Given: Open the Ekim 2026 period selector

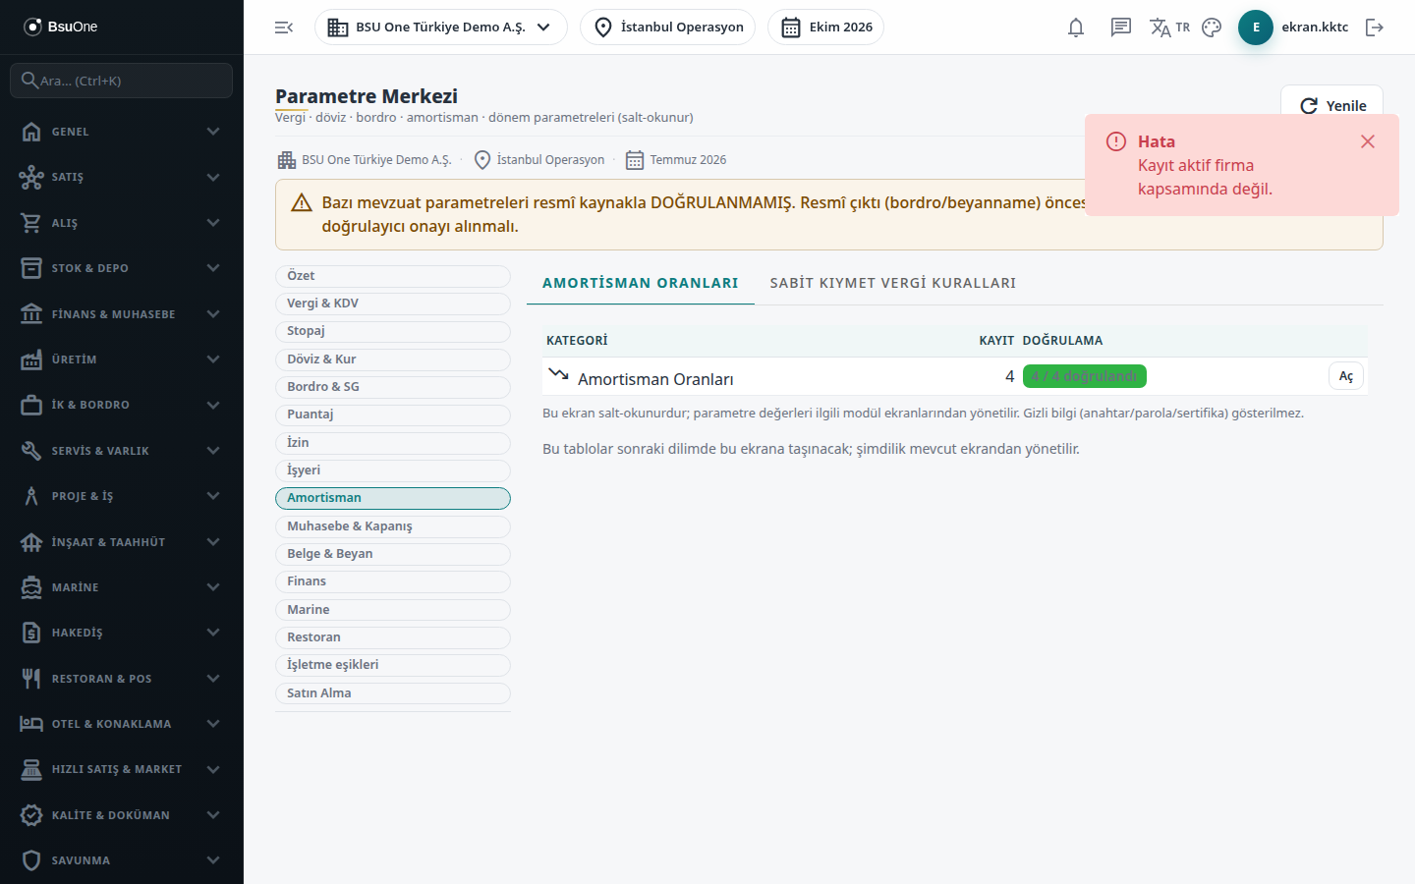Looking at the screenshot, I should coord(825,28).
